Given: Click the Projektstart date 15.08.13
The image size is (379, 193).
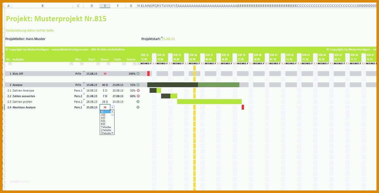Looking at the screenshot, I should tap(168, 39).
